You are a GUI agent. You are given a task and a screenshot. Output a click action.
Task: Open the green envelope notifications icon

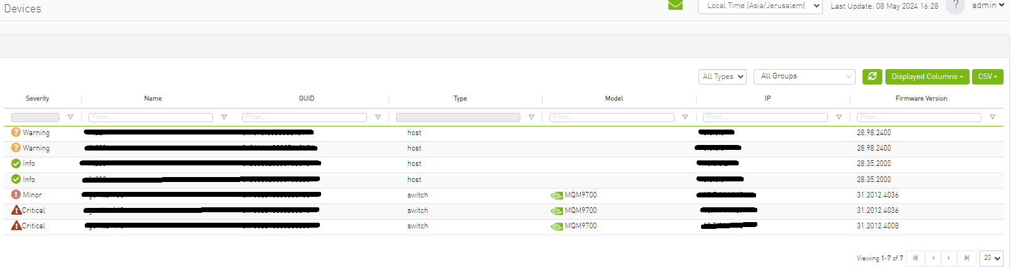(x=676, y=5)
